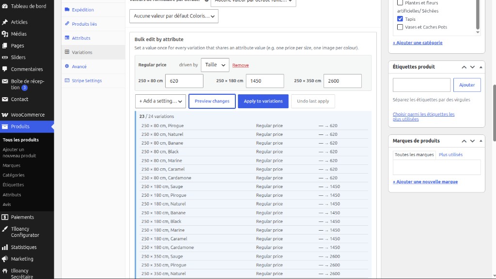The image size is (496, 279).
Task: Click the Tableau de bord dashboard icon
Action: point(5,6)
